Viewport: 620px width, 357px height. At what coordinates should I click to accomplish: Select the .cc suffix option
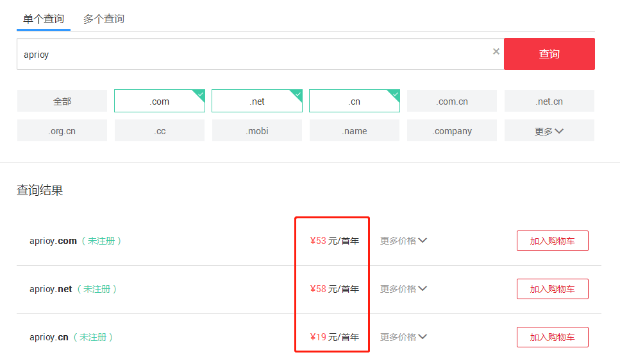click(160, 131)
